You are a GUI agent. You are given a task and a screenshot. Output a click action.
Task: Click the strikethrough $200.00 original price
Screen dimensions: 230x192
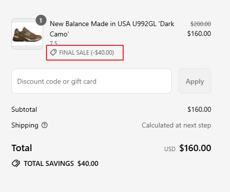201,24
